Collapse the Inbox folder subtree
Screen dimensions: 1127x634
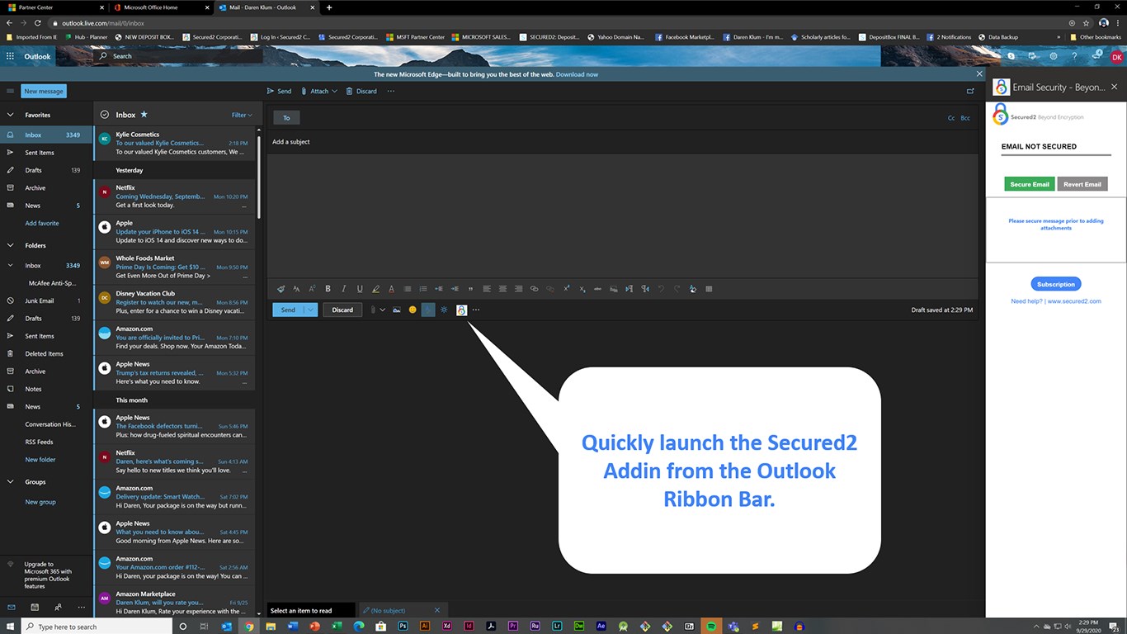[x=10, y=266]
